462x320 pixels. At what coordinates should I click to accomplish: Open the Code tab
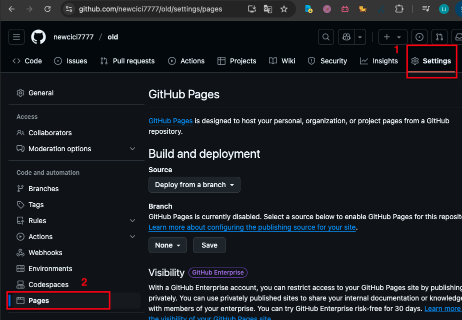pyautogui.click(x=27, y=61)
